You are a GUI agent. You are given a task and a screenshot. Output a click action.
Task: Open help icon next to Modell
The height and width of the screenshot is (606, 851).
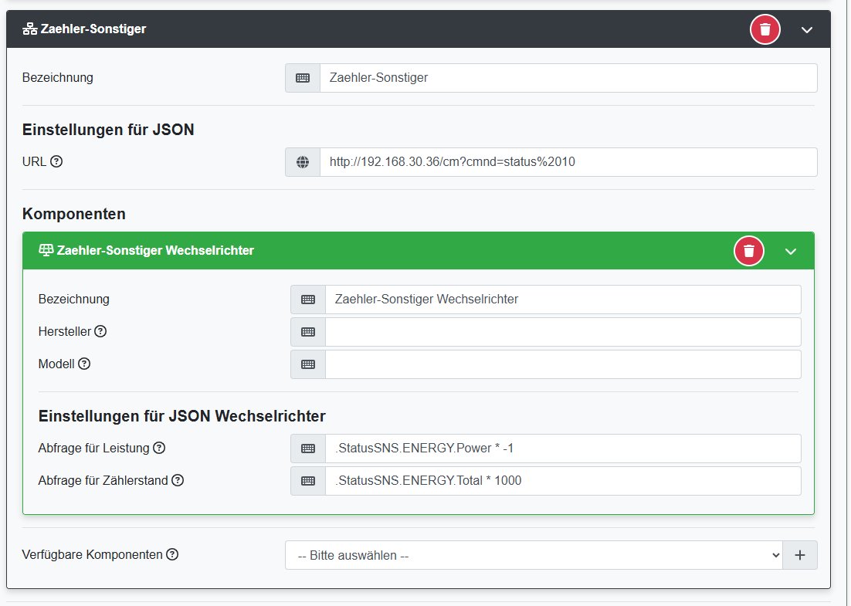84,364
